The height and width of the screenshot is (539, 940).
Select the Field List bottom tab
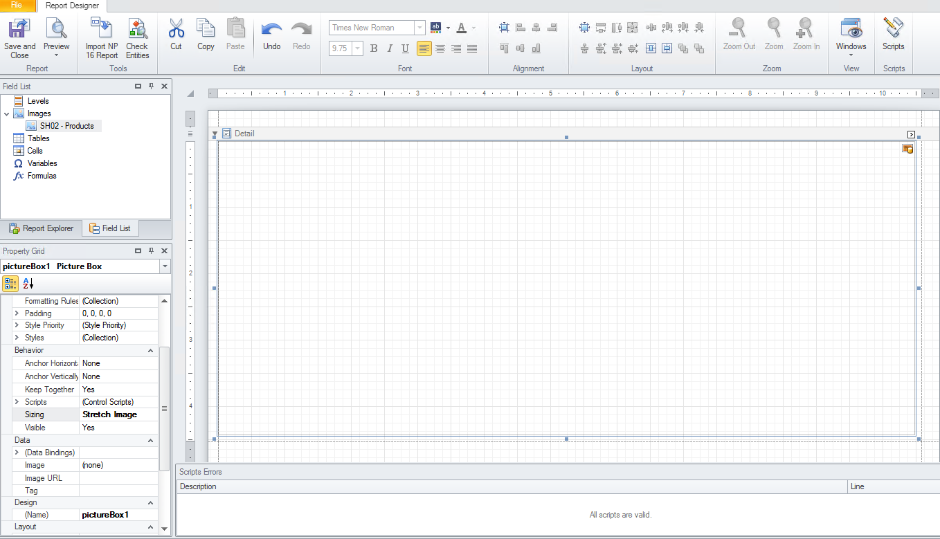click(x=109, y=228)
